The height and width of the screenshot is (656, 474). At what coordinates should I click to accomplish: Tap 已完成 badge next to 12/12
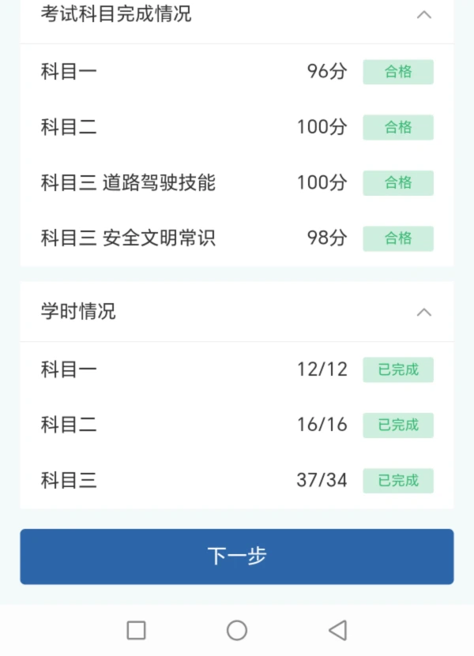point(398,369)
